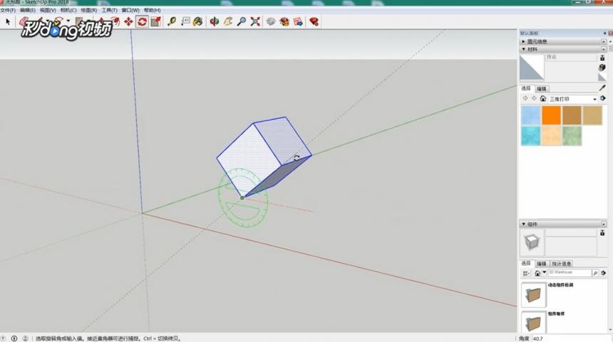Switch to the 统计信息 tab
This screenshot has height=342, width=613.
click(x=562, y=264)
